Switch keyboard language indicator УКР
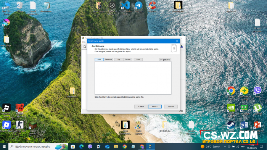 click(243, 147)
